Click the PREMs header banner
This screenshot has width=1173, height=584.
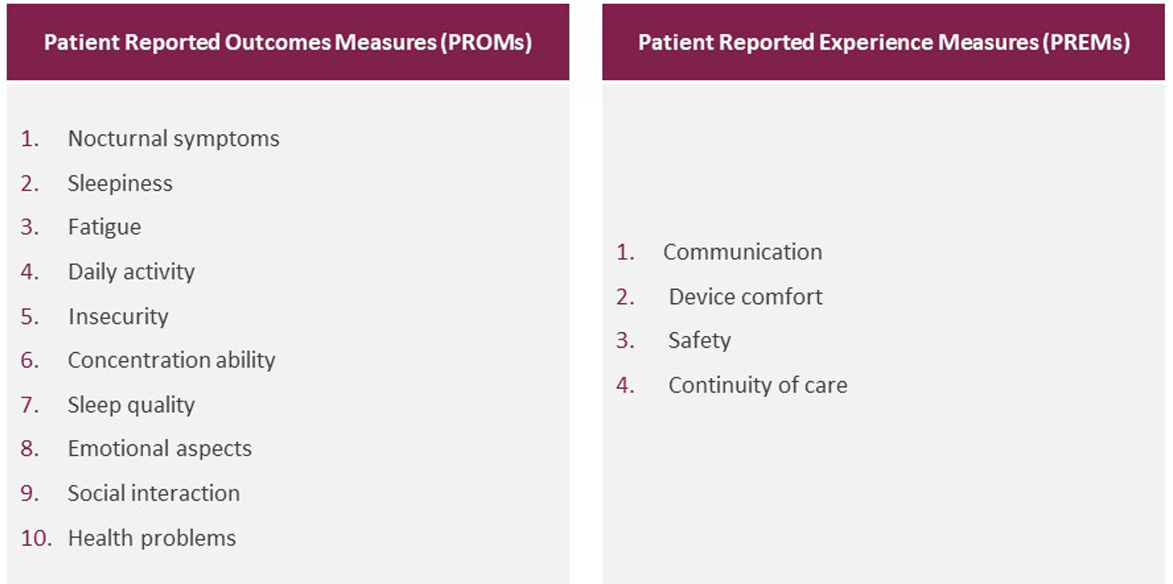click(883, 42)
